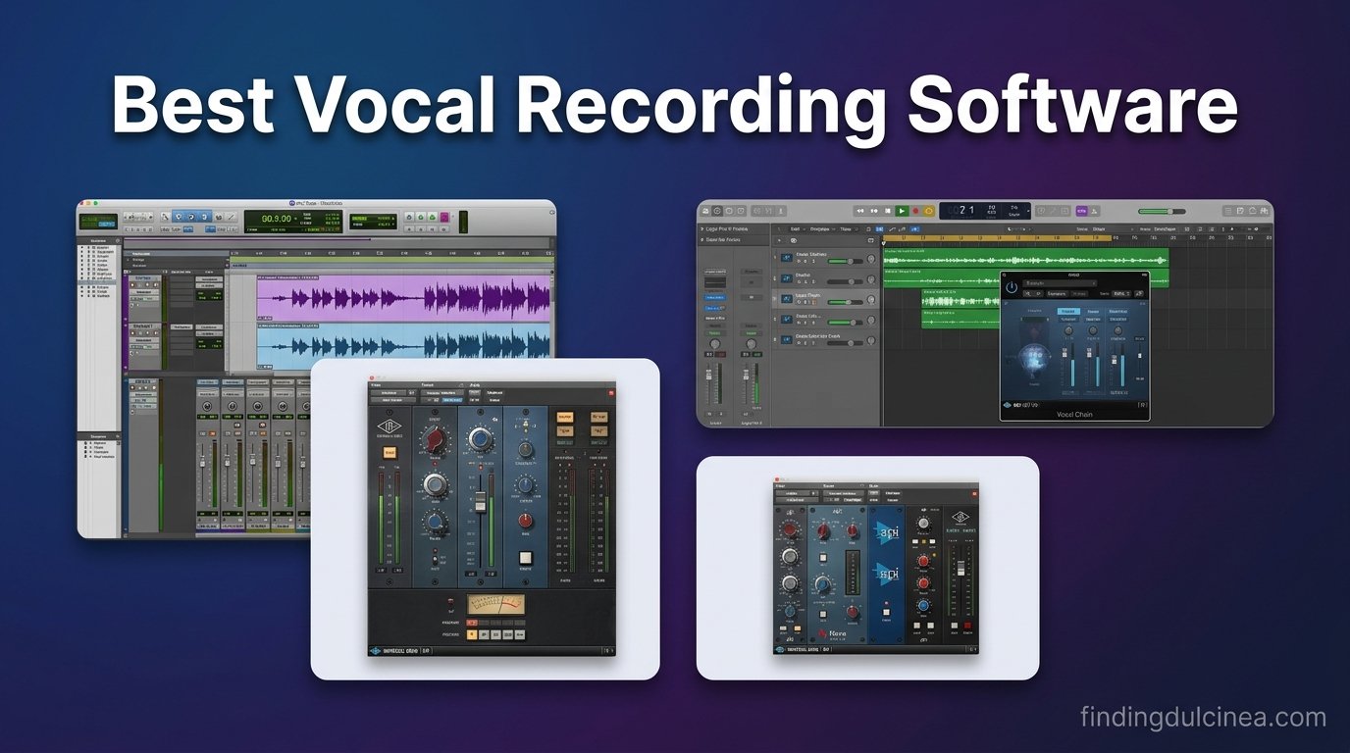
Task: Open the library icon in Logic's toolbar
Action: 705,211
